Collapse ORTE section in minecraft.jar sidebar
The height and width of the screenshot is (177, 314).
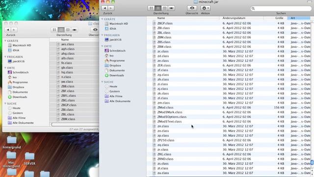(103, 46)
